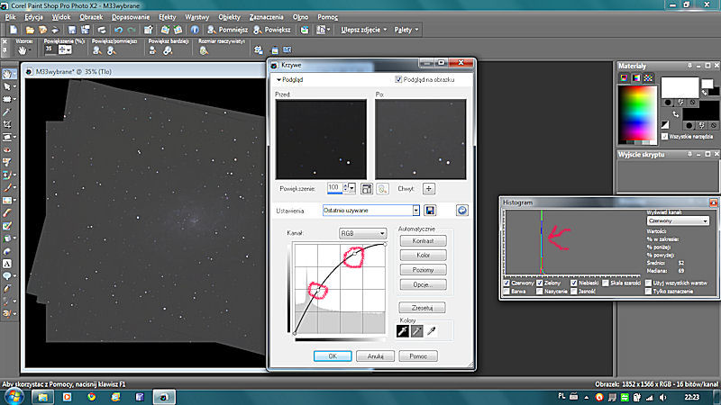Uncheck the Zielony channel checkbox
The image size is (721, 405).
pos(540,283)
